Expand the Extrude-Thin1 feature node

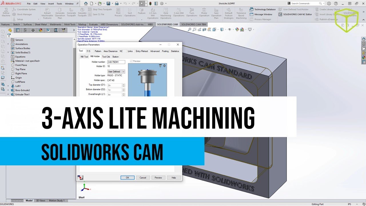[x=8, y=94]
